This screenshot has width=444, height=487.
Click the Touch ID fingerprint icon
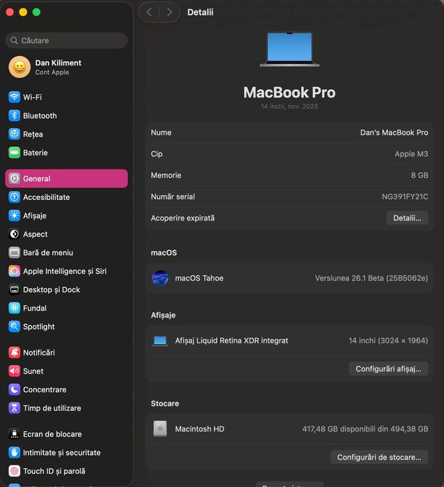15,471
